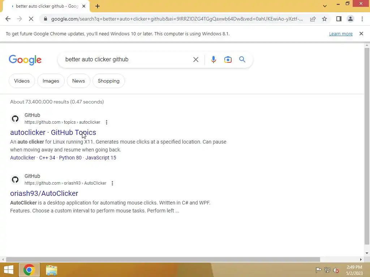Screen dimensions: 370x277
Task: Switch to the Shopping results filter
Action: coord(108,81)
